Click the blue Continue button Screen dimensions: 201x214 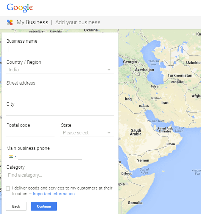(44, 206)
